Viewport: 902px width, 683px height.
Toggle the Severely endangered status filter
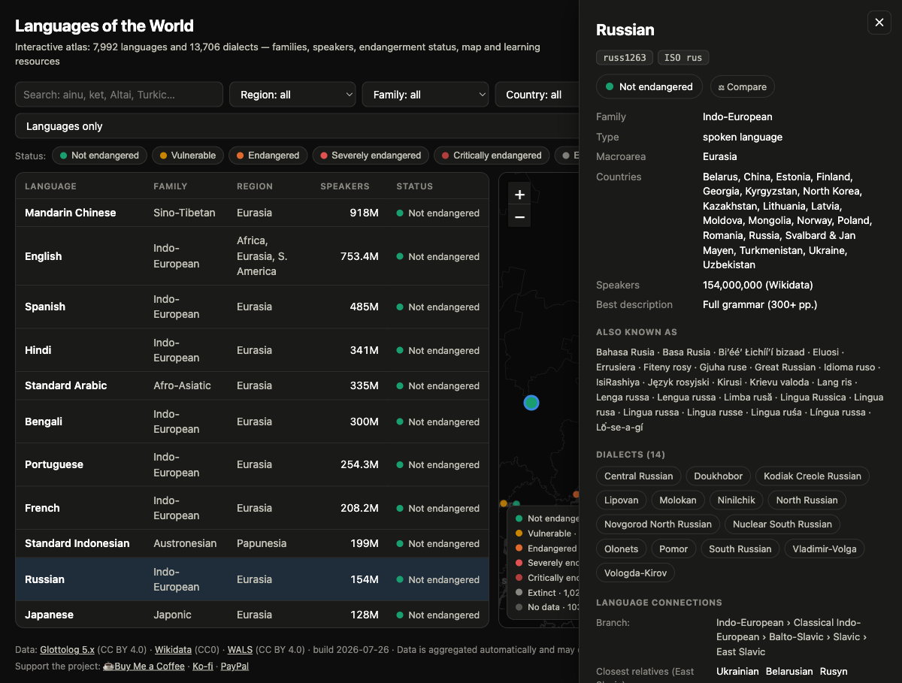[x=371, y=156]
